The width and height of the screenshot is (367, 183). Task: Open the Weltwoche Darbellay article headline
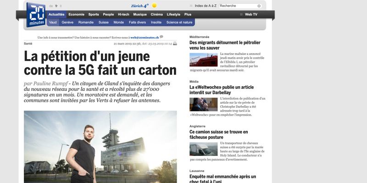[222, 90]
